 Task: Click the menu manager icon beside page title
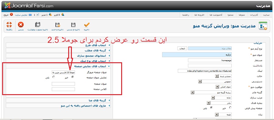coord(263,26)
